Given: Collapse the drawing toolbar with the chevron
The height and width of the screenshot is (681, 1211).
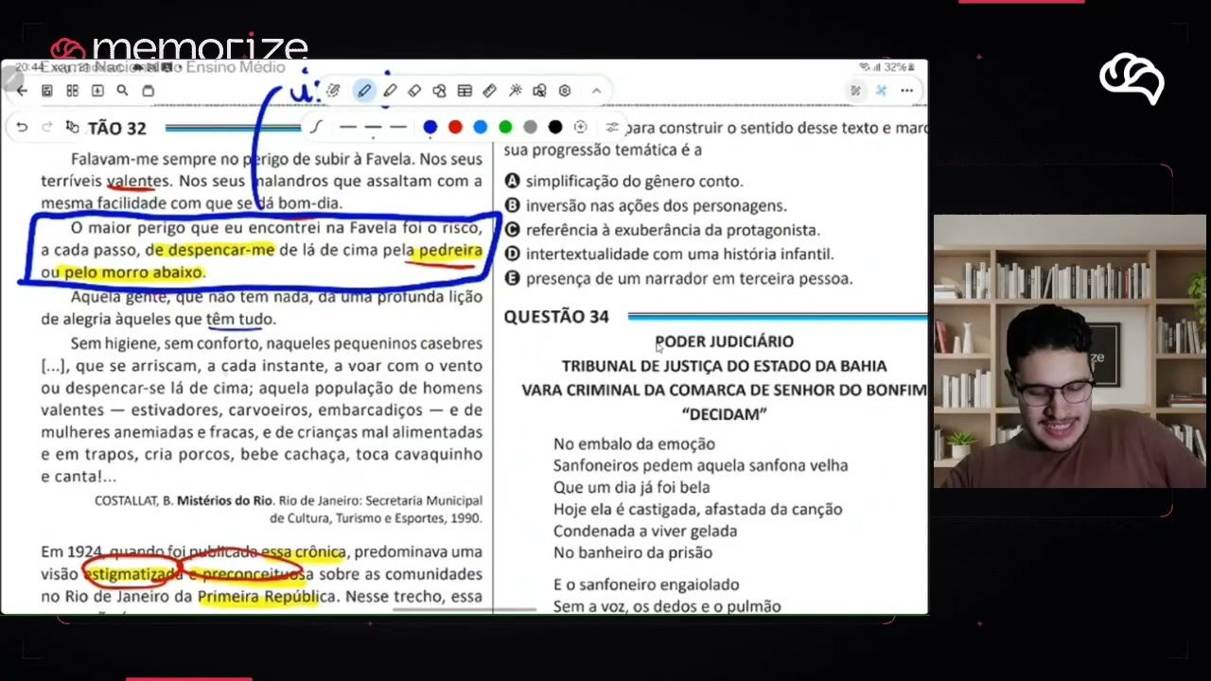Looking at the screenshot, I should (x=596, y=91).
